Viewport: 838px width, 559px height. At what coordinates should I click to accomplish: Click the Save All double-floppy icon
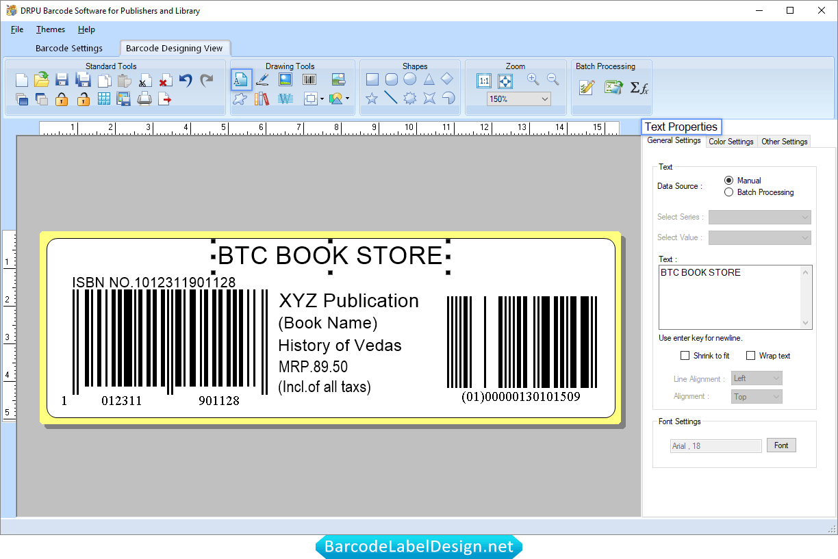[x=83, y=80]
